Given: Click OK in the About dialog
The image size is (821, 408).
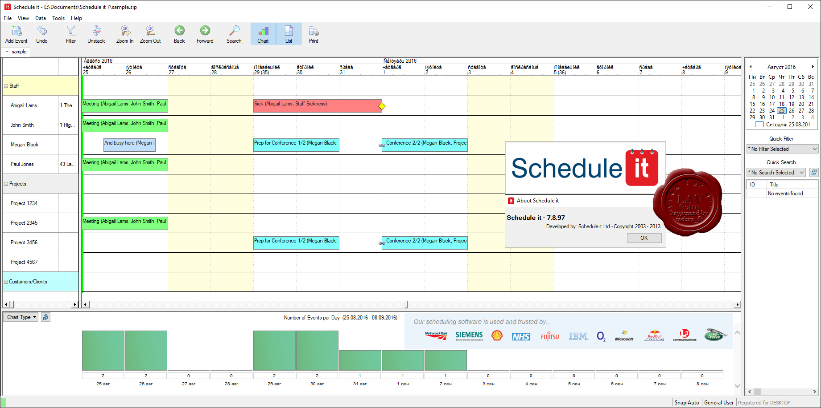Looking at the screenshot, I should tap(644, 238).
